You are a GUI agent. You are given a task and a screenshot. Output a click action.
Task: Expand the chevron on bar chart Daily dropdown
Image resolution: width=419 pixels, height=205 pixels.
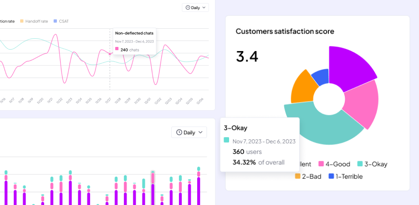[200, 133]
